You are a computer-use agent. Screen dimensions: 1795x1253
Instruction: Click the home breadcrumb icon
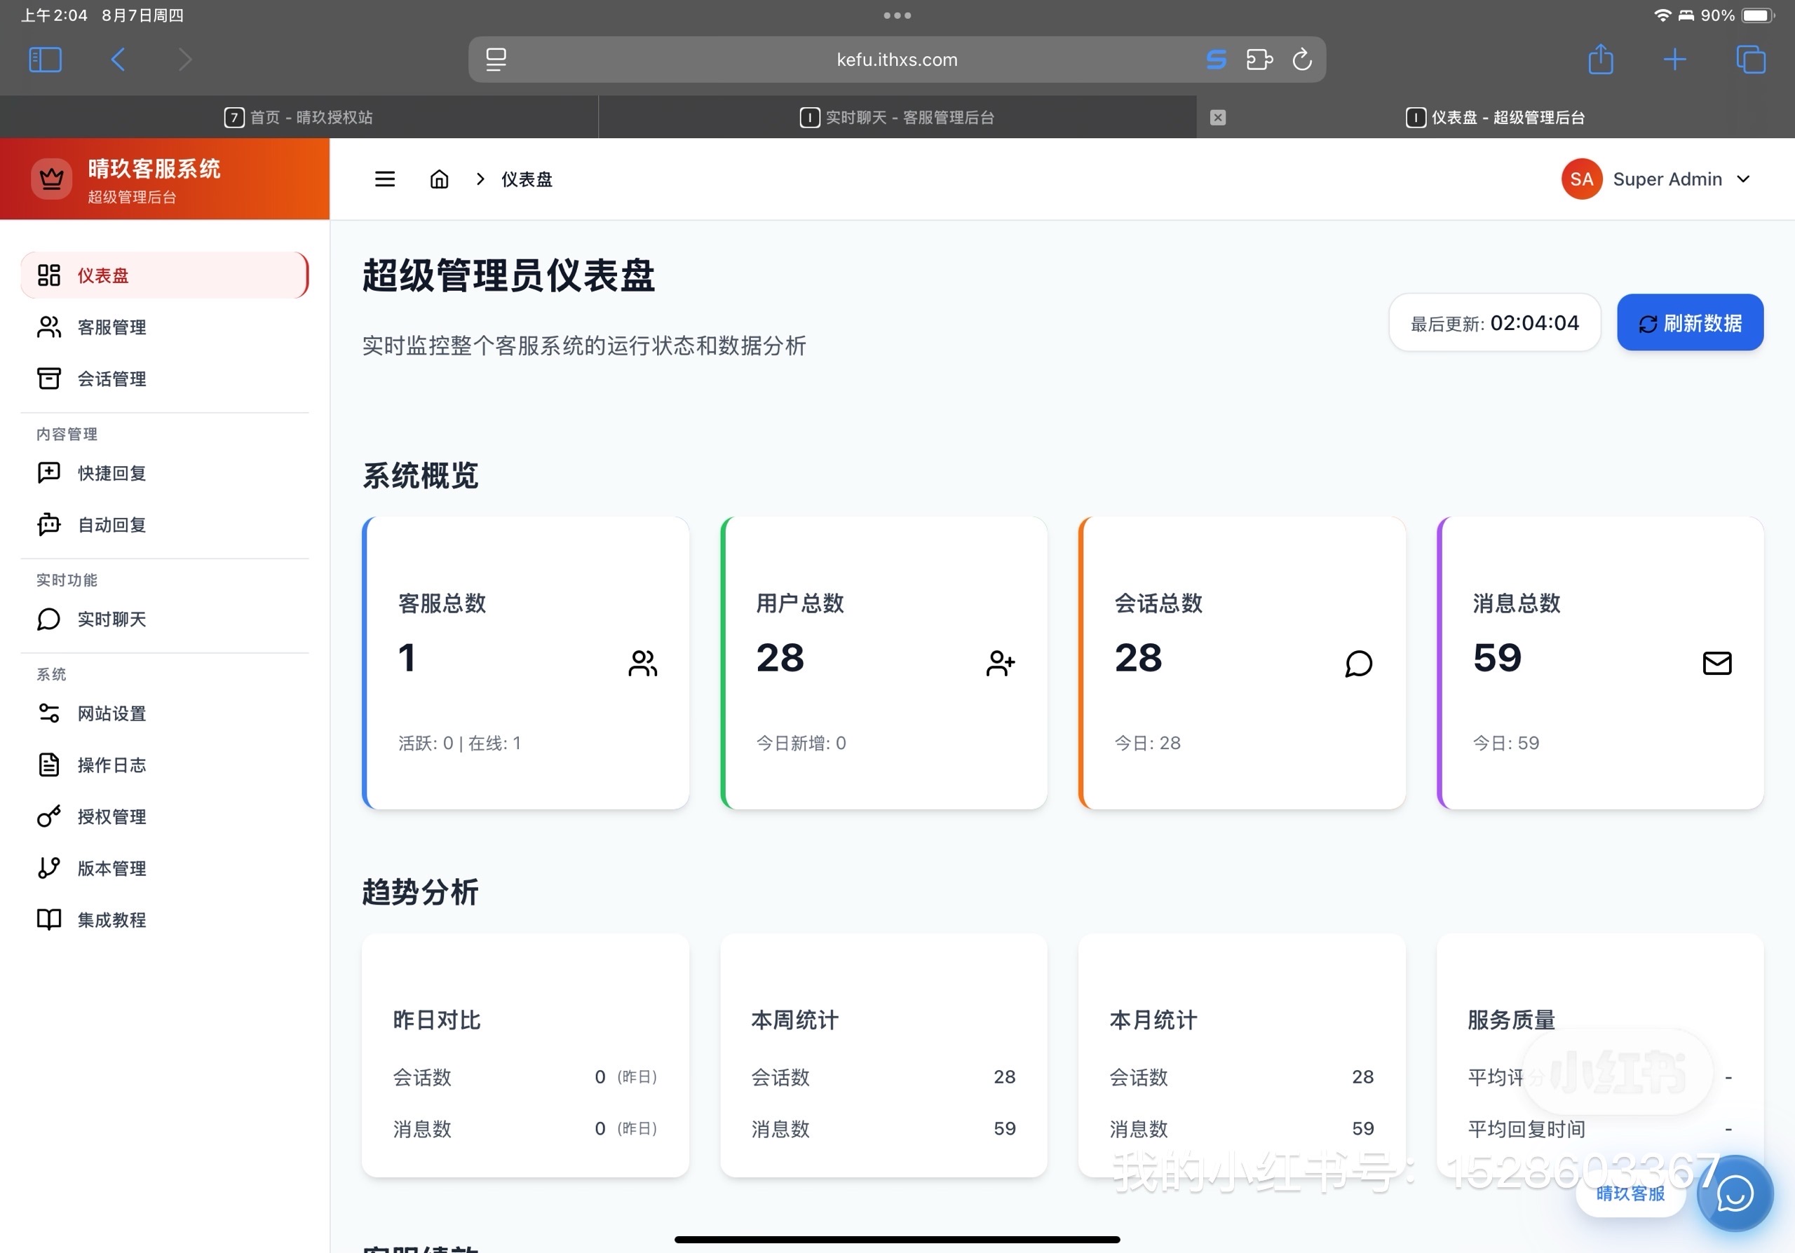[440, 179]
